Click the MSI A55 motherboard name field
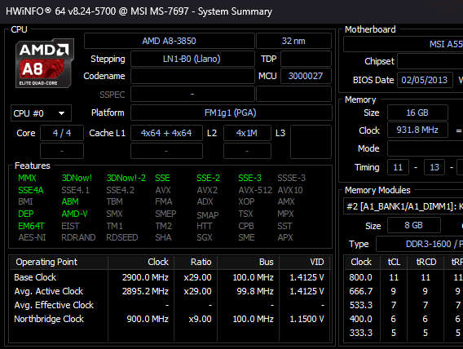Viewport: 463px width, 349px height. click(403, 44)
